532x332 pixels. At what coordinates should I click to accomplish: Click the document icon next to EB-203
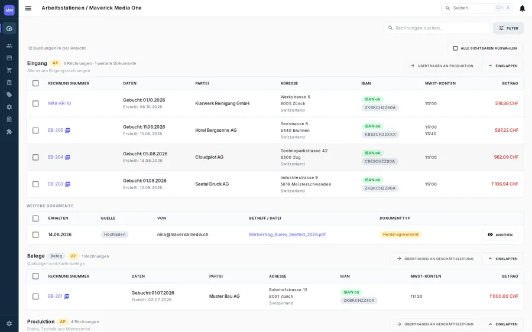pos(67,184)
